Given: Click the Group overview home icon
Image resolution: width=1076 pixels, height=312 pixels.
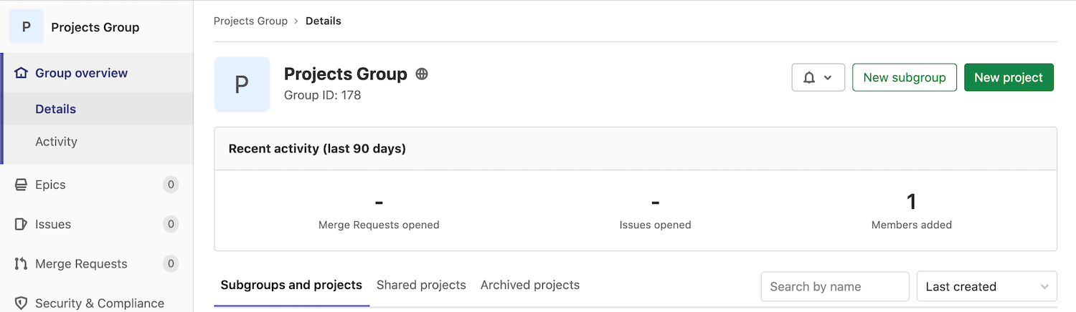Looking at the screenshot, I should click(21, 73).
